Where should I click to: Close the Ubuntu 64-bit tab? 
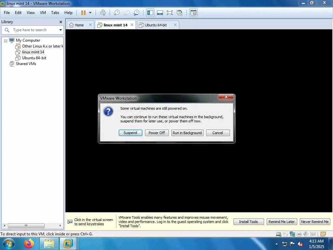click(x=175, y=25)
